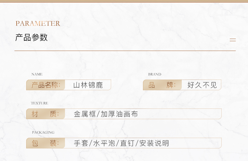Click the 加厚油画布 text in material row
The image size is (248, 161).
click(119, 114)
